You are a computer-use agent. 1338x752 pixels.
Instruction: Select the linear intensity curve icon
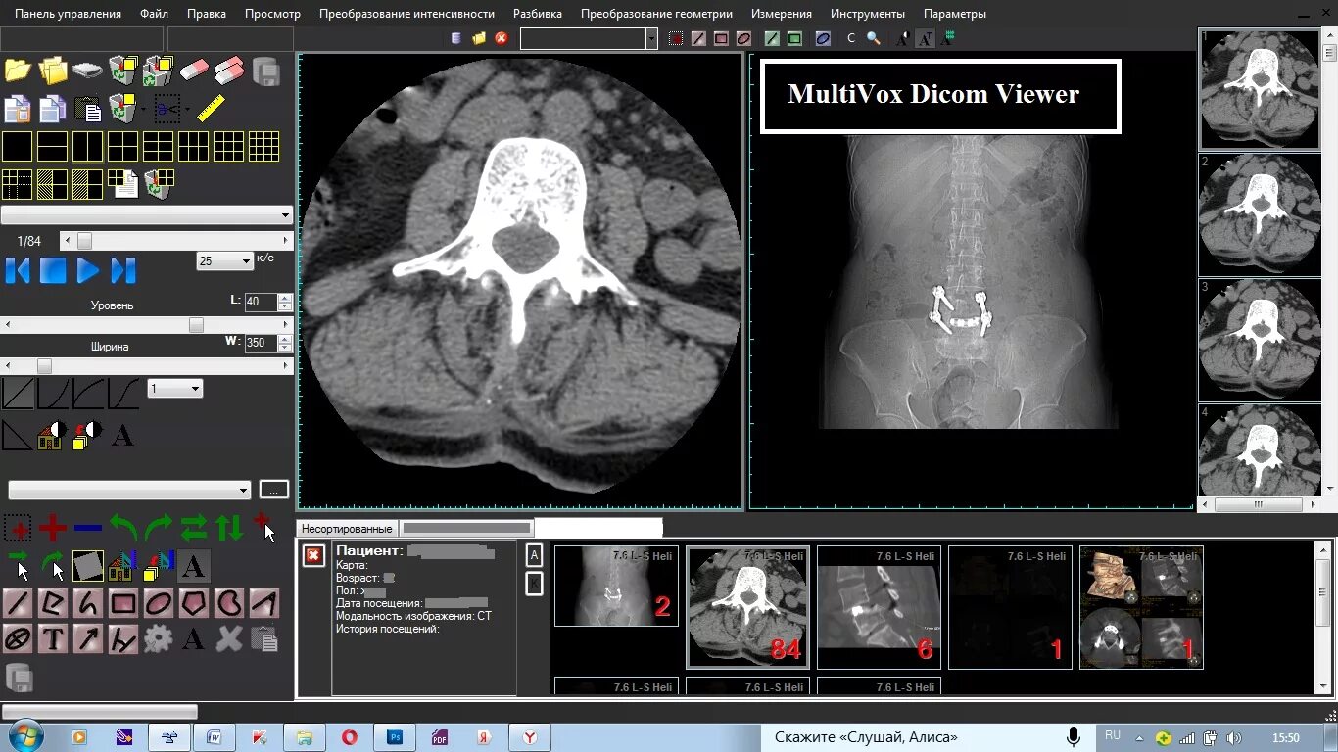18,394
